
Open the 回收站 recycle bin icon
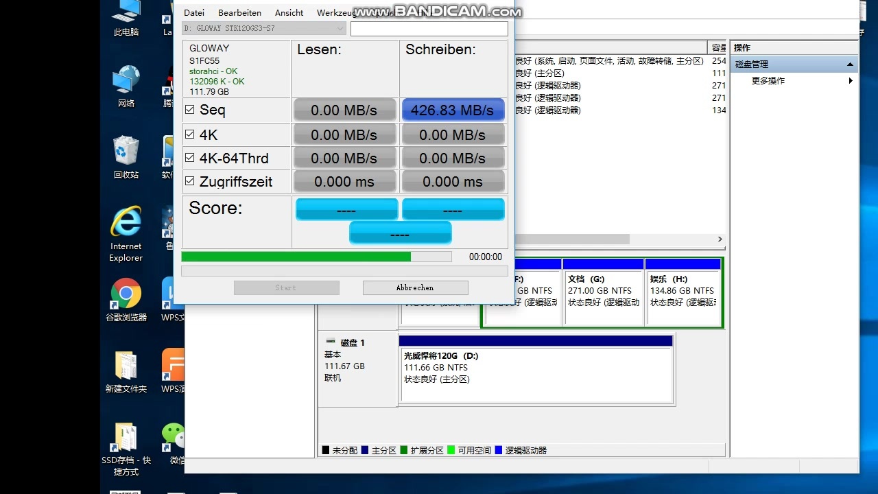coord(126,158)
